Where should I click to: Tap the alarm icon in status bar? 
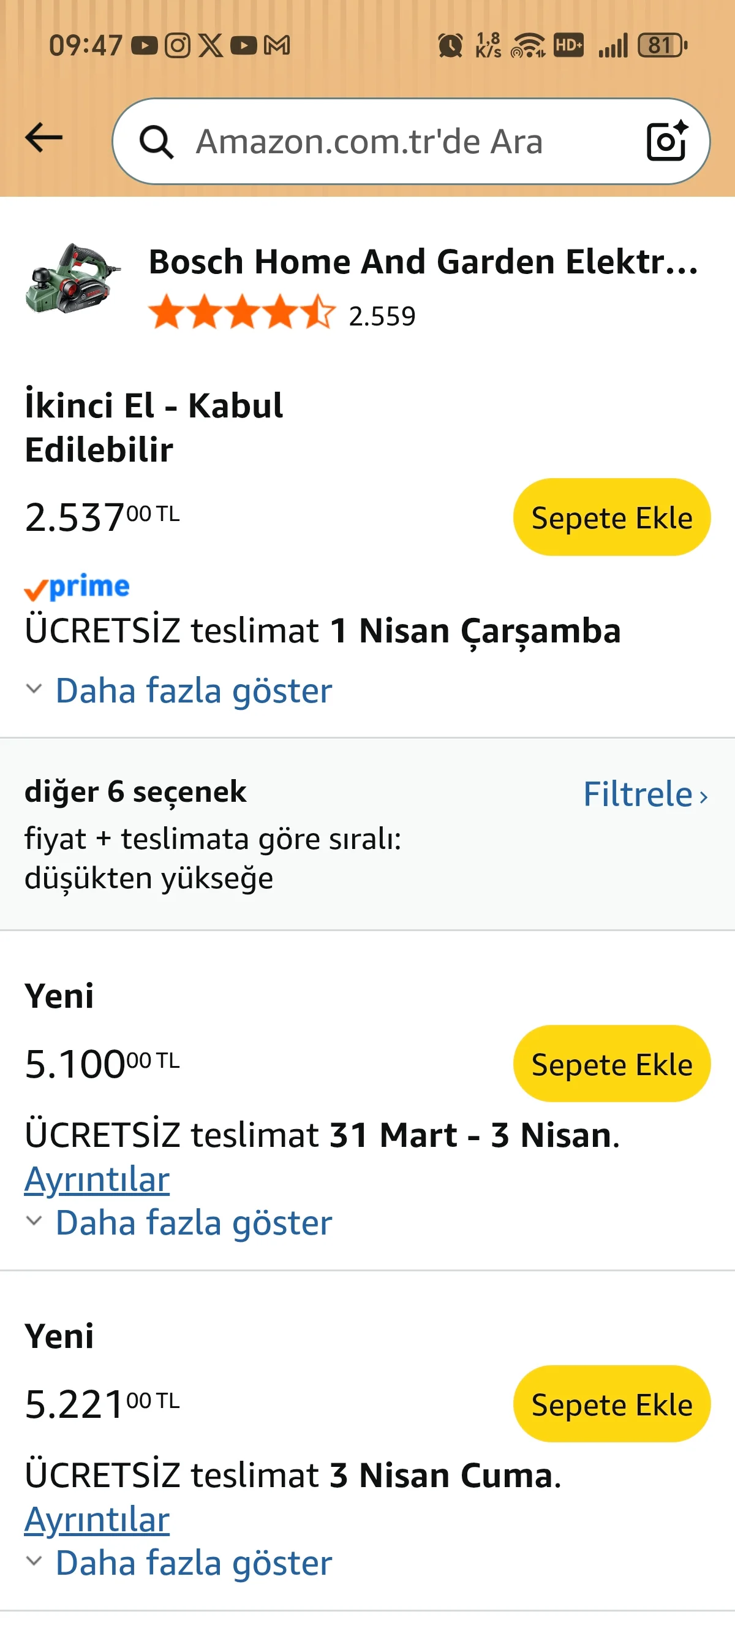tap(450, 45)
